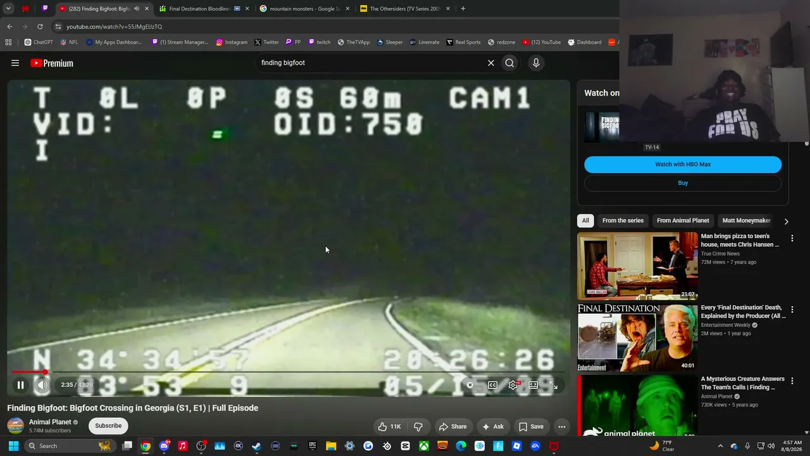Turn on closed captions
The width and height of the screenshot is (810, 456).
pos(492,384)
